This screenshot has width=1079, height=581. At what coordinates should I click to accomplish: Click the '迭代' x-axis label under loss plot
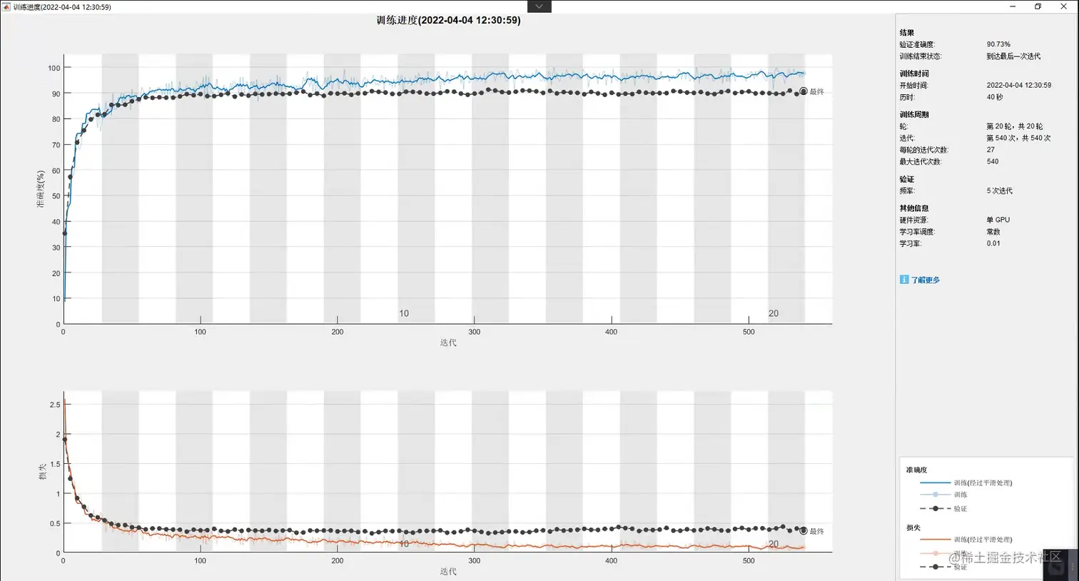[448, 571]
